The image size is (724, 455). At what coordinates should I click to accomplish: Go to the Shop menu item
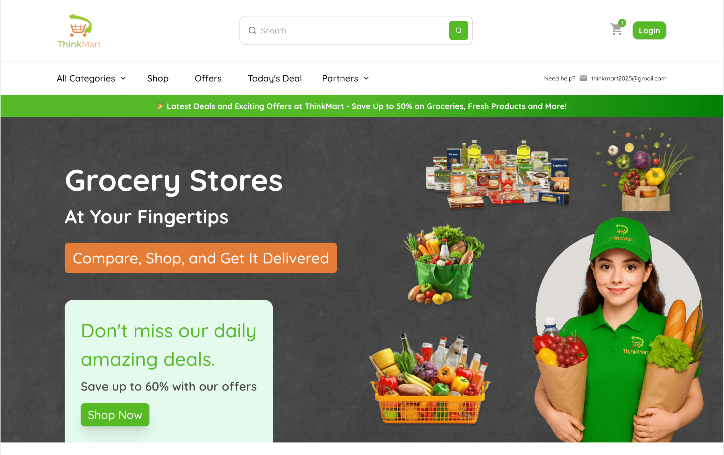(x=158, y=78)
